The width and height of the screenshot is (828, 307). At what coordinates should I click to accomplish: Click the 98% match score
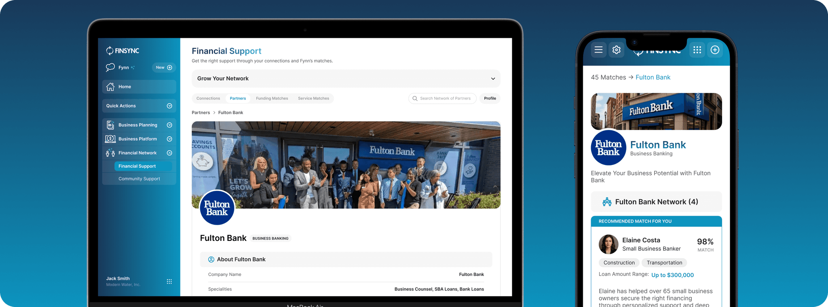click(705, 242)
